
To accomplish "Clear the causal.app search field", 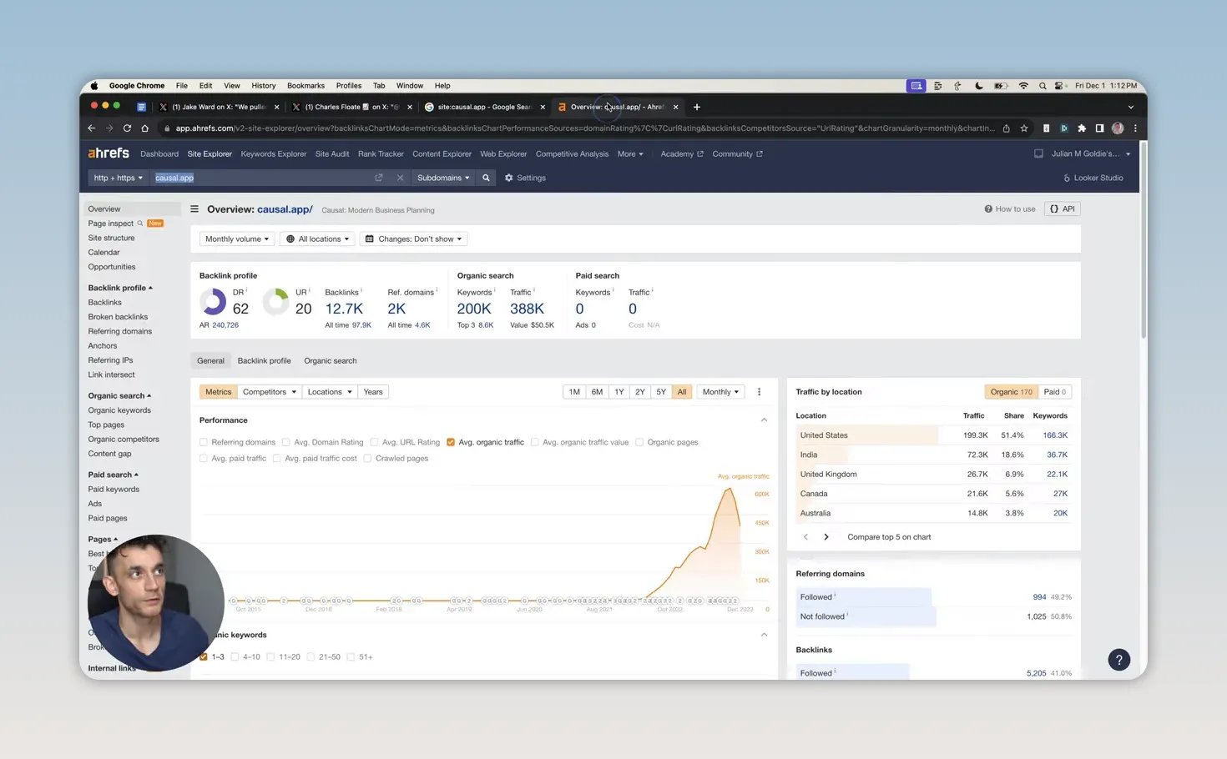I will [x=400, y=178].
